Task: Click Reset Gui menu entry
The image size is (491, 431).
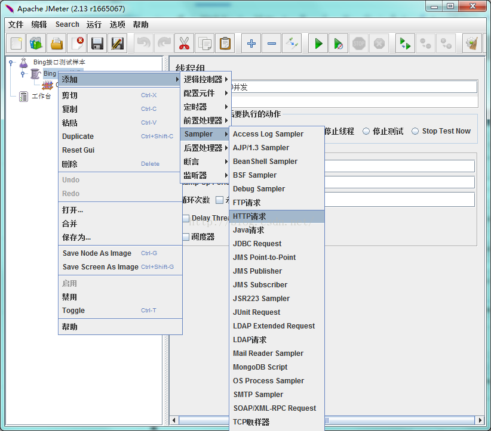Action: coord(120,150)
